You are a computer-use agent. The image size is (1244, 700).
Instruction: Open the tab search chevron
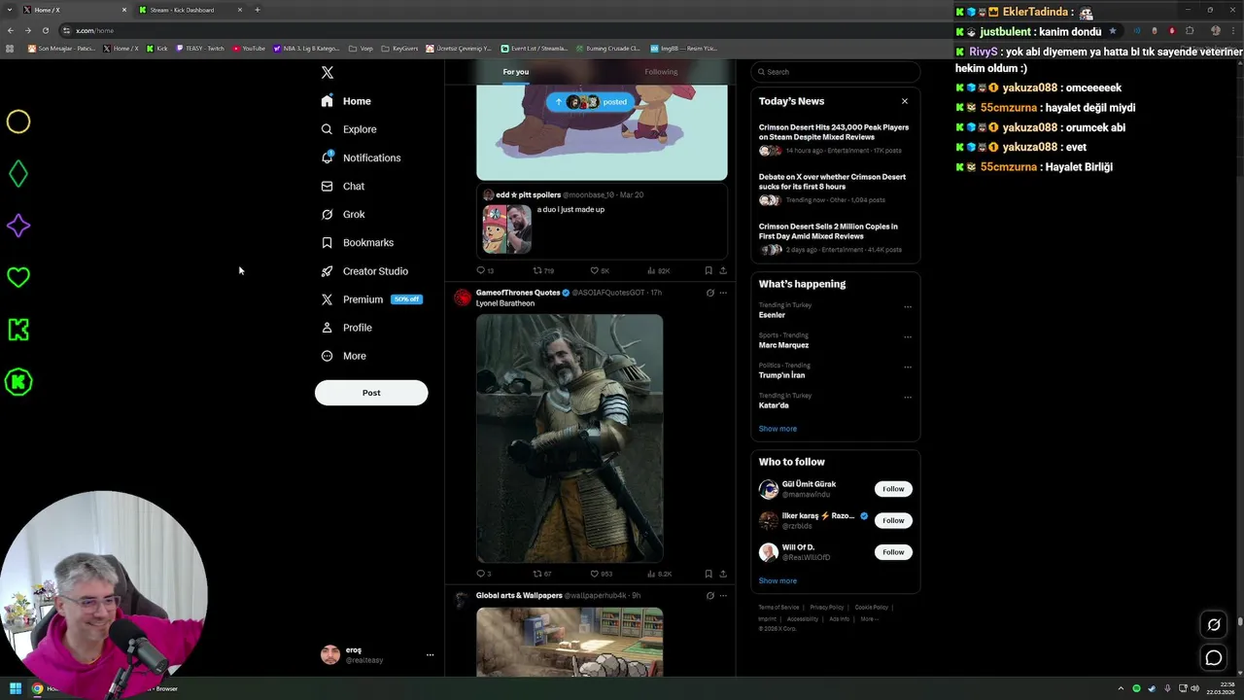point(10,10)
